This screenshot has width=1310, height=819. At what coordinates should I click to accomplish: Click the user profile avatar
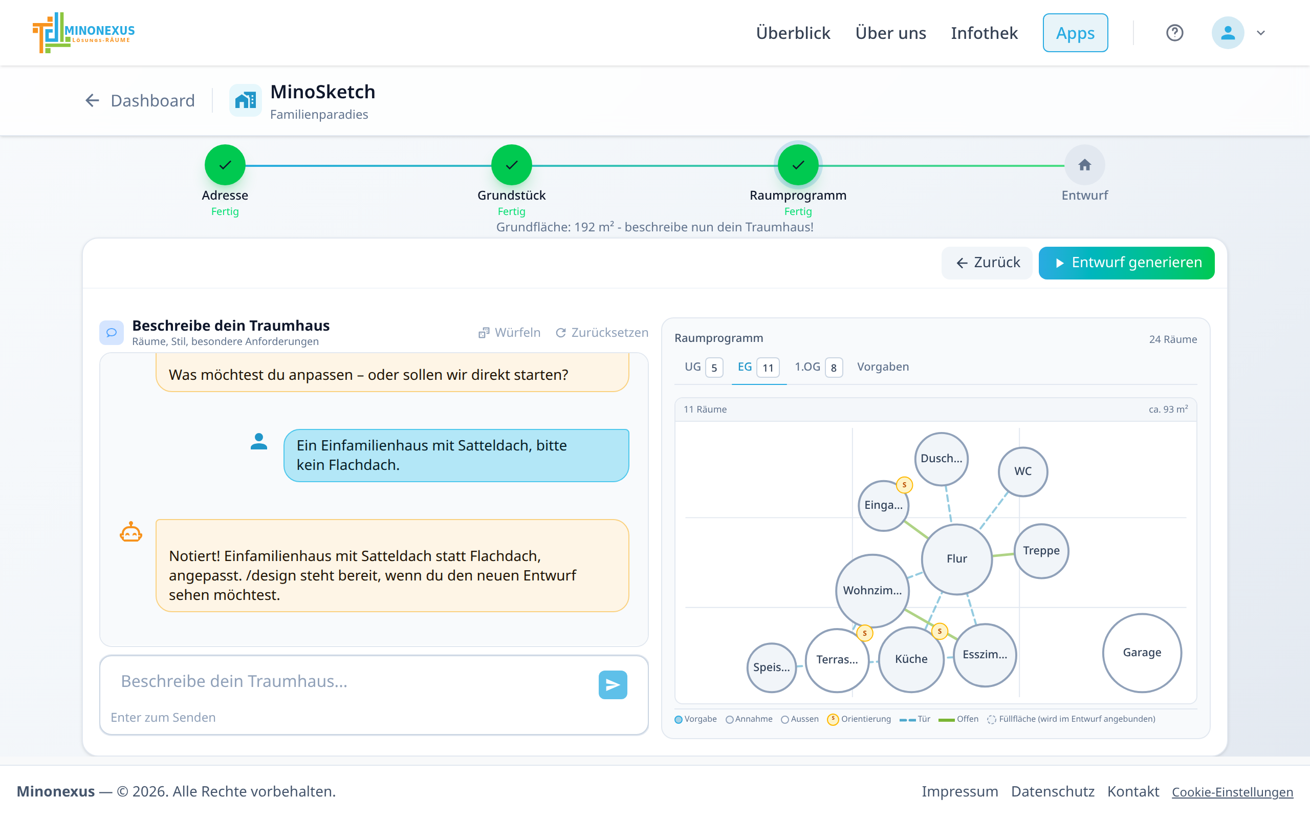1227,33
